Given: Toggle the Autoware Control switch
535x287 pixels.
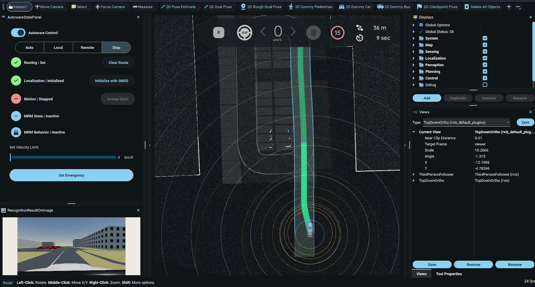Looking at the screenshot, I should click(18, 33).
